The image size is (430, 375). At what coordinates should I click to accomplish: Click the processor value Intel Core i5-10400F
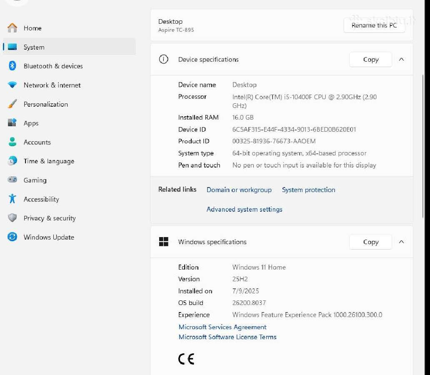pos(305,101)
